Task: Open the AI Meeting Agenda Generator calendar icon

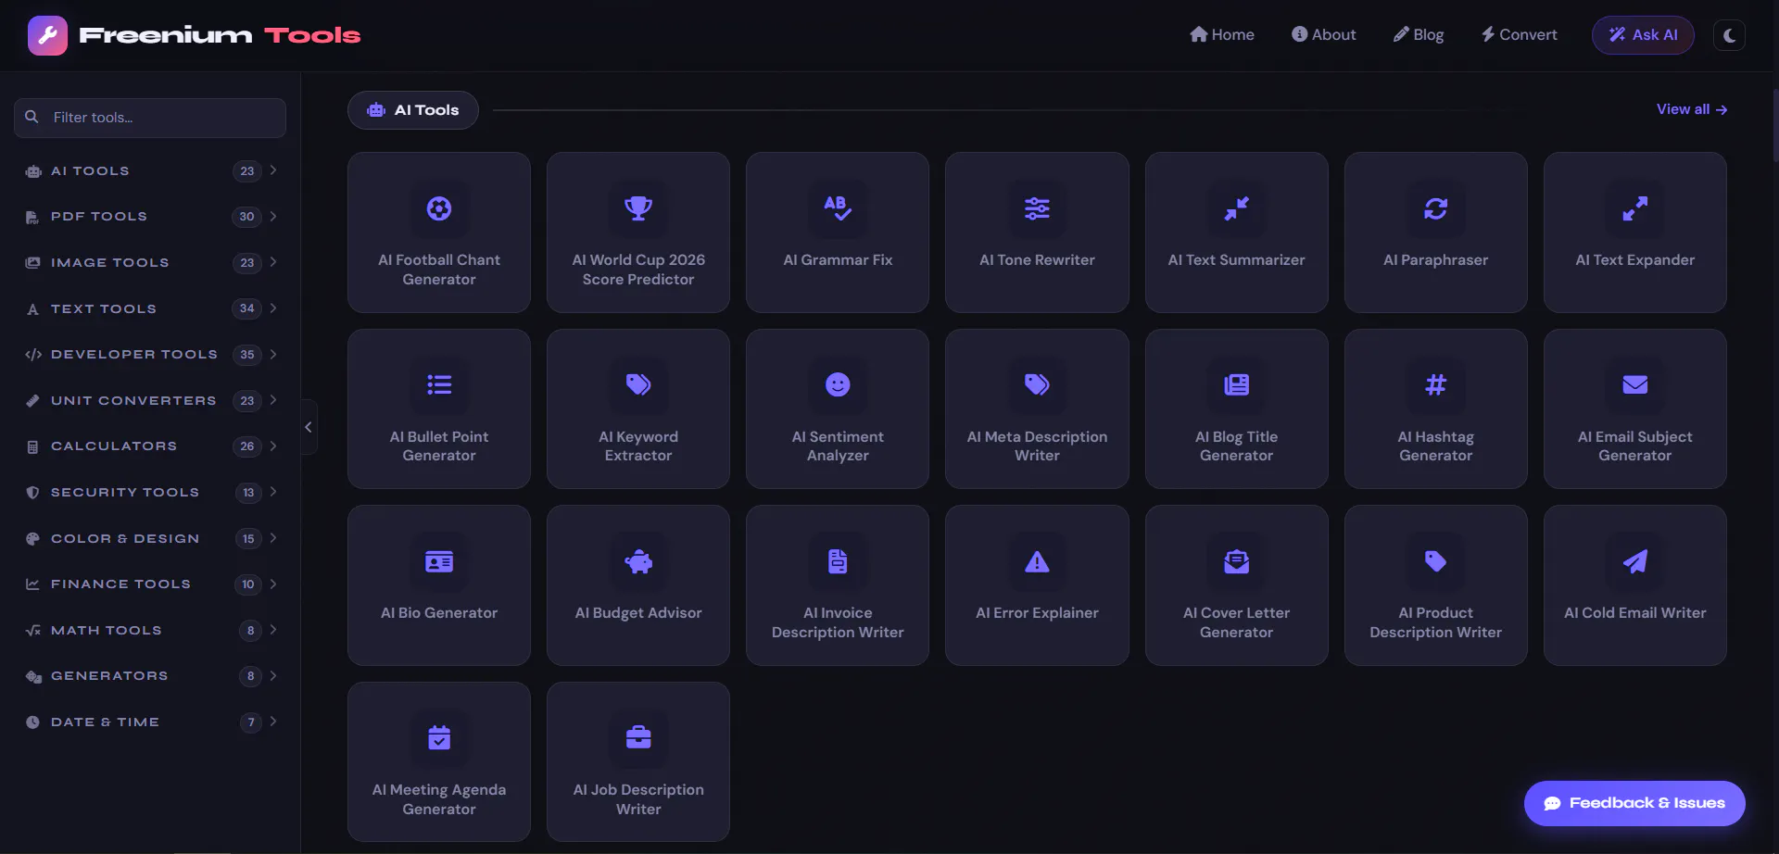Action: 439,737
